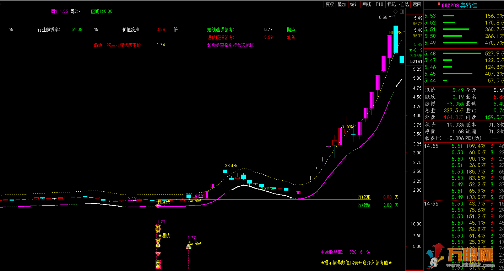Screen dimensions: 504x271
Task: Select the 14:55 trade tick row
Action: [464, 146]
